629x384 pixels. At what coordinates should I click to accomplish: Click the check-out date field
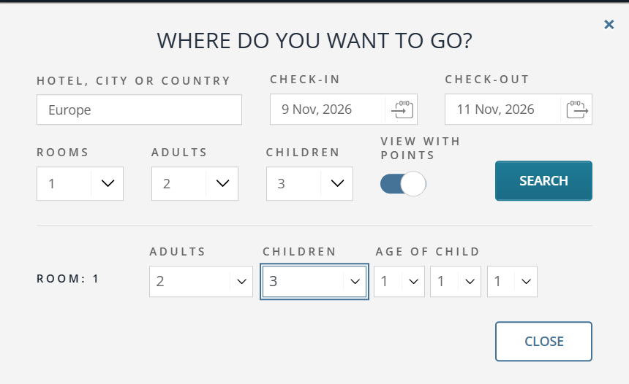(502, 110)
